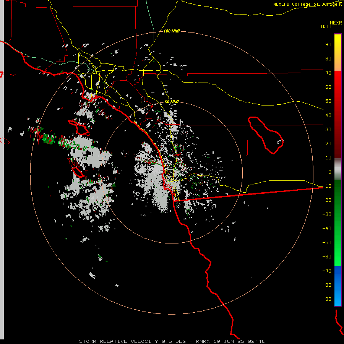Click the -50 value on the velocity scale
The height and width of the screenshot is (344, 344).
(x=327, y=243)
